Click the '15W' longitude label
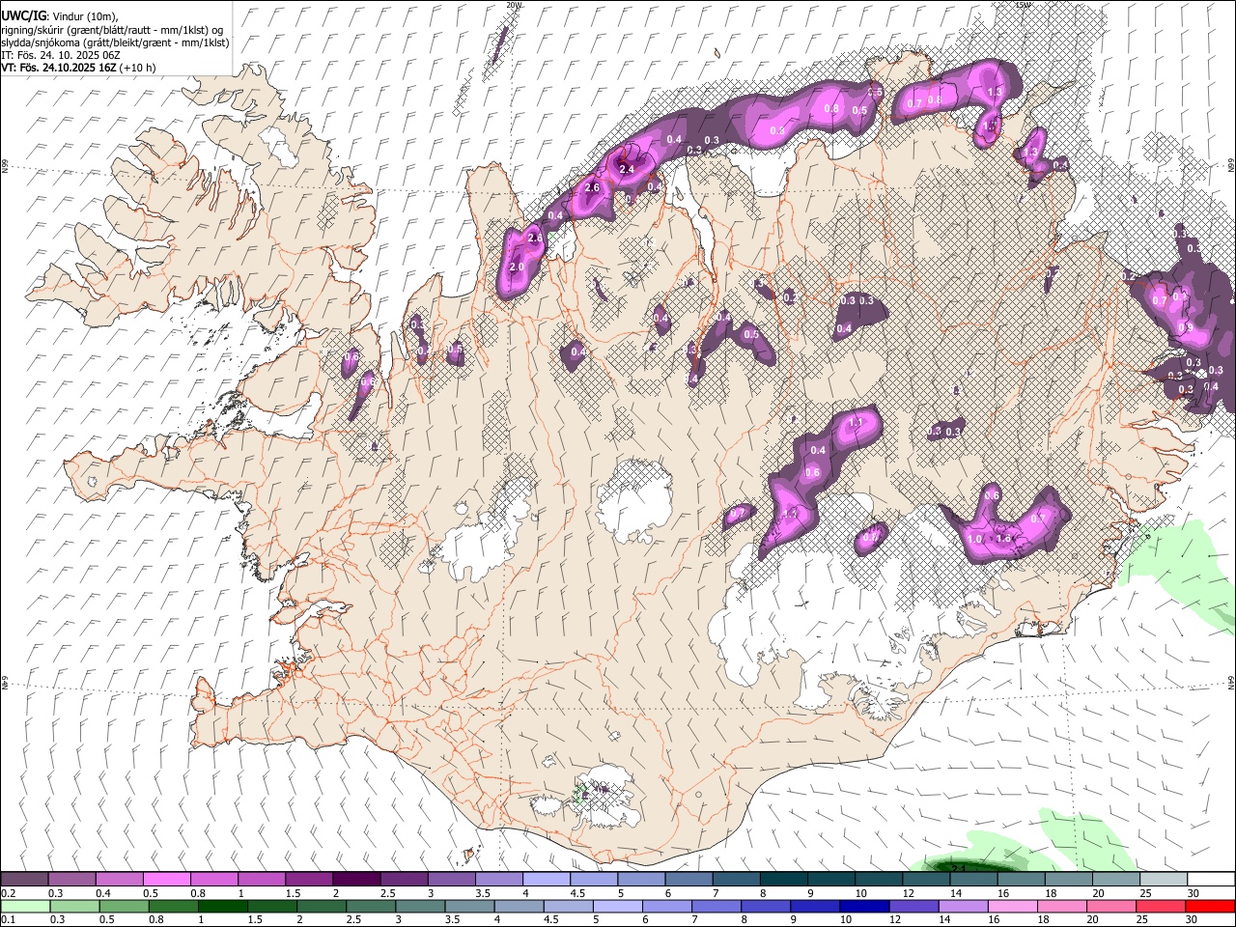The image size is (1236, 927). coord(1024,5)
